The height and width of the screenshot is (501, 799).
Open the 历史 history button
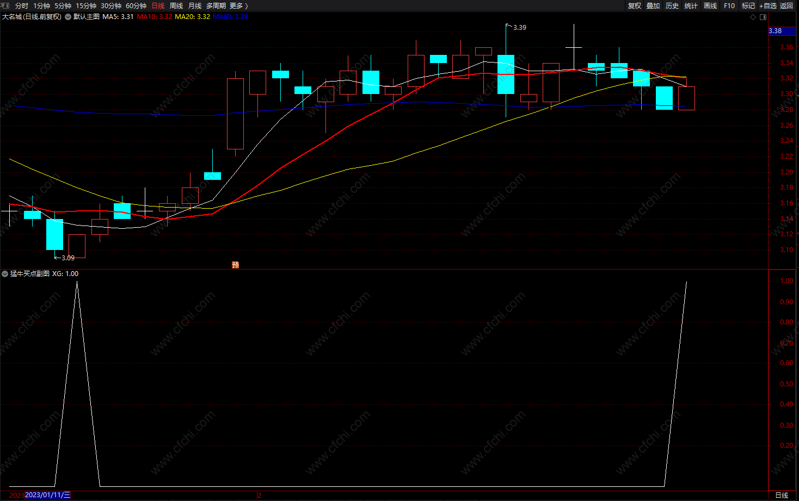pos(672,5)
